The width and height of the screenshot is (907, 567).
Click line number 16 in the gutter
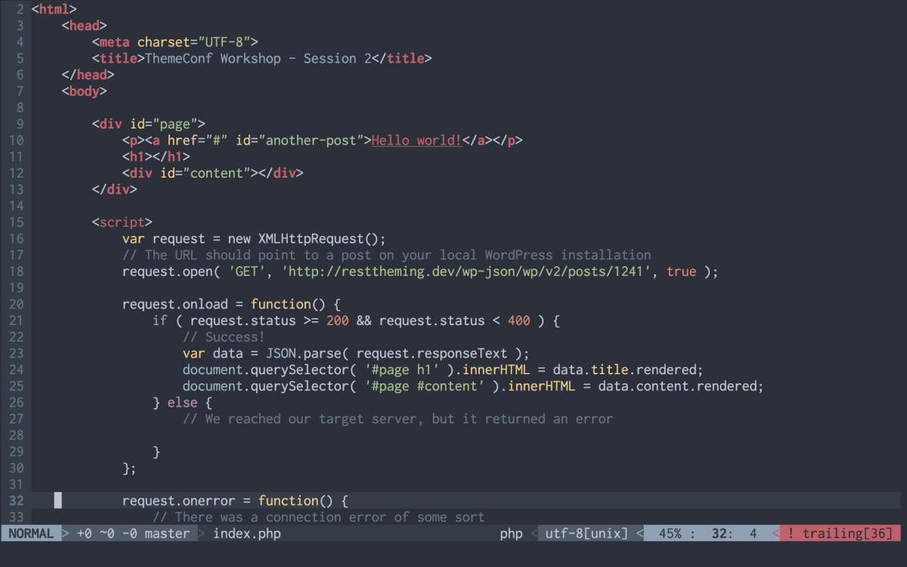16,238
